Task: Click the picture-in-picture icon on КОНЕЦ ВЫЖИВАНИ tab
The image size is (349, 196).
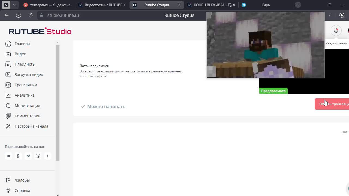Action: pos(230,5)
